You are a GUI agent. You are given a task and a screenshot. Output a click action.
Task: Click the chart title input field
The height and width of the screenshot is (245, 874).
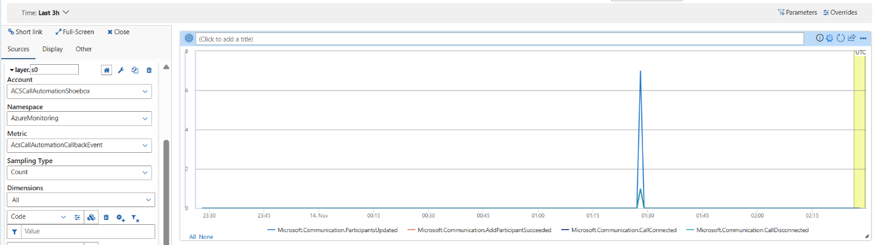pos(499,38)
